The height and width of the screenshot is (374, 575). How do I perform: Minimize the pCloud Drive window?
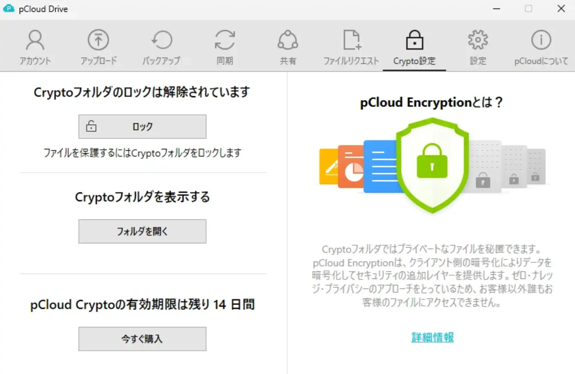point(497,9)
